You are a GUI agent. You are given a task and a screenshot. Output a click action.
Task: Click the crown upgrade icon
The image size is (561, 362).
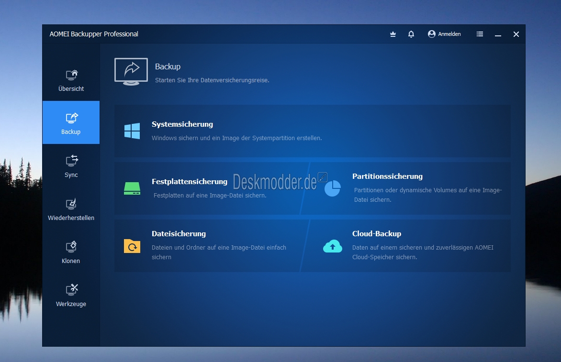pos(393,34)
